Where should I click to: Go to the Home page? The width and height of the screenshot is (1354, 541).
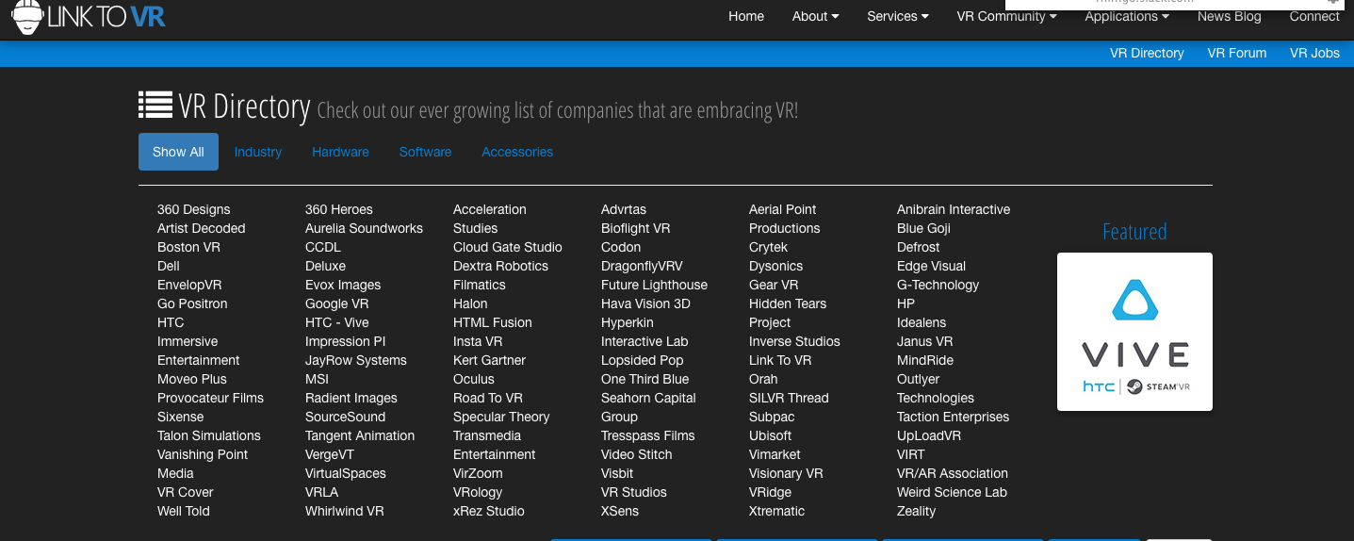click(x=746, y=16)
